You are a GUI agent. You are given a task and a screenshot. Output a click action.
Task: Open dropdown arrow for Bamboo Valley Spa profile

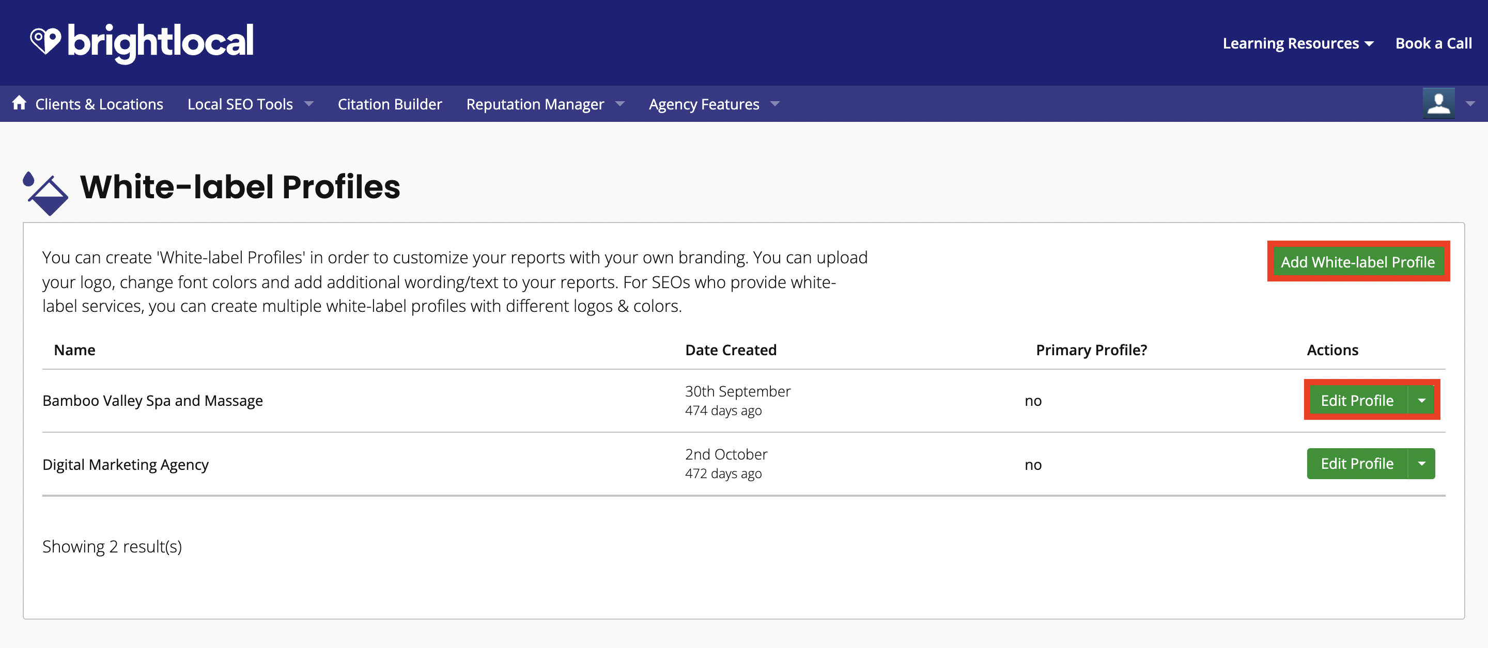coord(1421,400)
